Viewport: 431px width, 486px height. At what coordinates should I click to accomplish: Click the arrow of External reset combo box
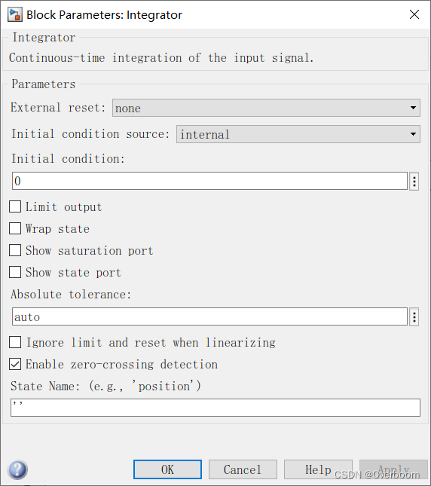413,108
